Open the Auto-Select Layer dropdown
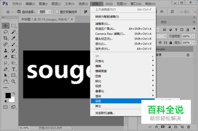The height and width of the screenshot is (131, 198). click(x=44, y=12)
